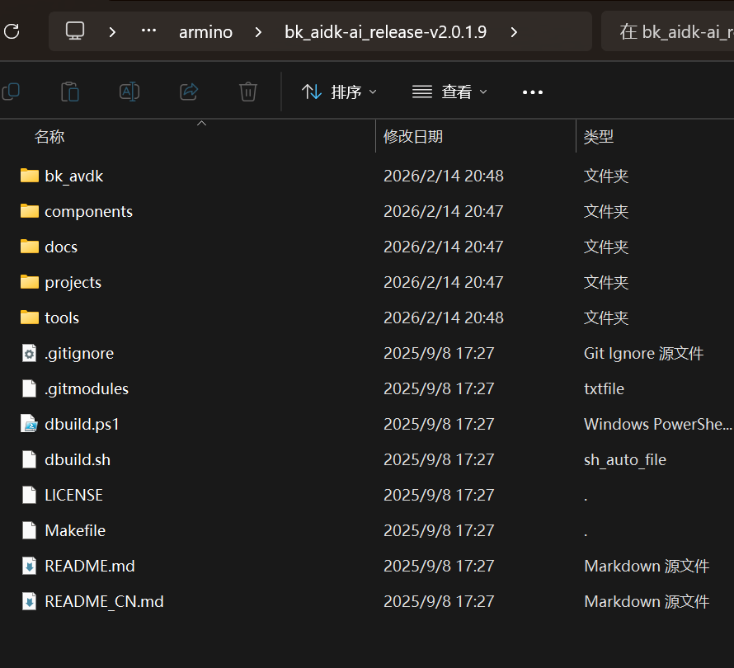Click the txtfile type cell
The image size is (734, 668).
click(x=604, y=388)
